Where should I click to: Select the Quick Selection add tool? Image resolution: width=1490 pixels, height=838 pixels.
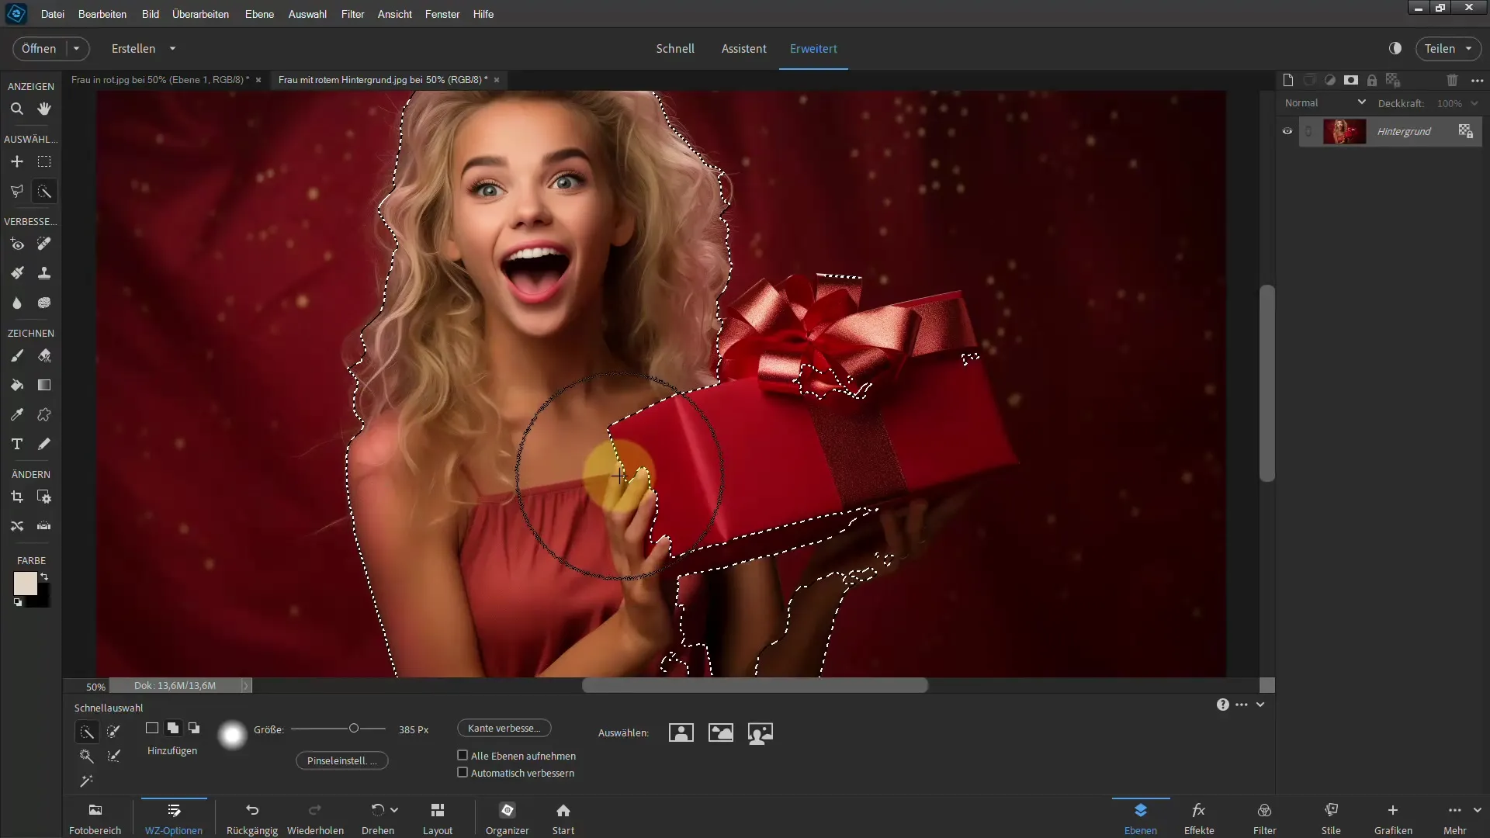pyautogui.click(x=172, y=728)
